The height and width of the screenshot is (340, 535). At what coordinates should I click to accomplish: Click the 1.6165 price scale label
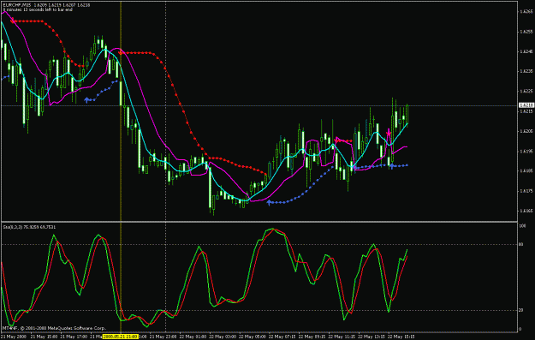click(526, 211)
